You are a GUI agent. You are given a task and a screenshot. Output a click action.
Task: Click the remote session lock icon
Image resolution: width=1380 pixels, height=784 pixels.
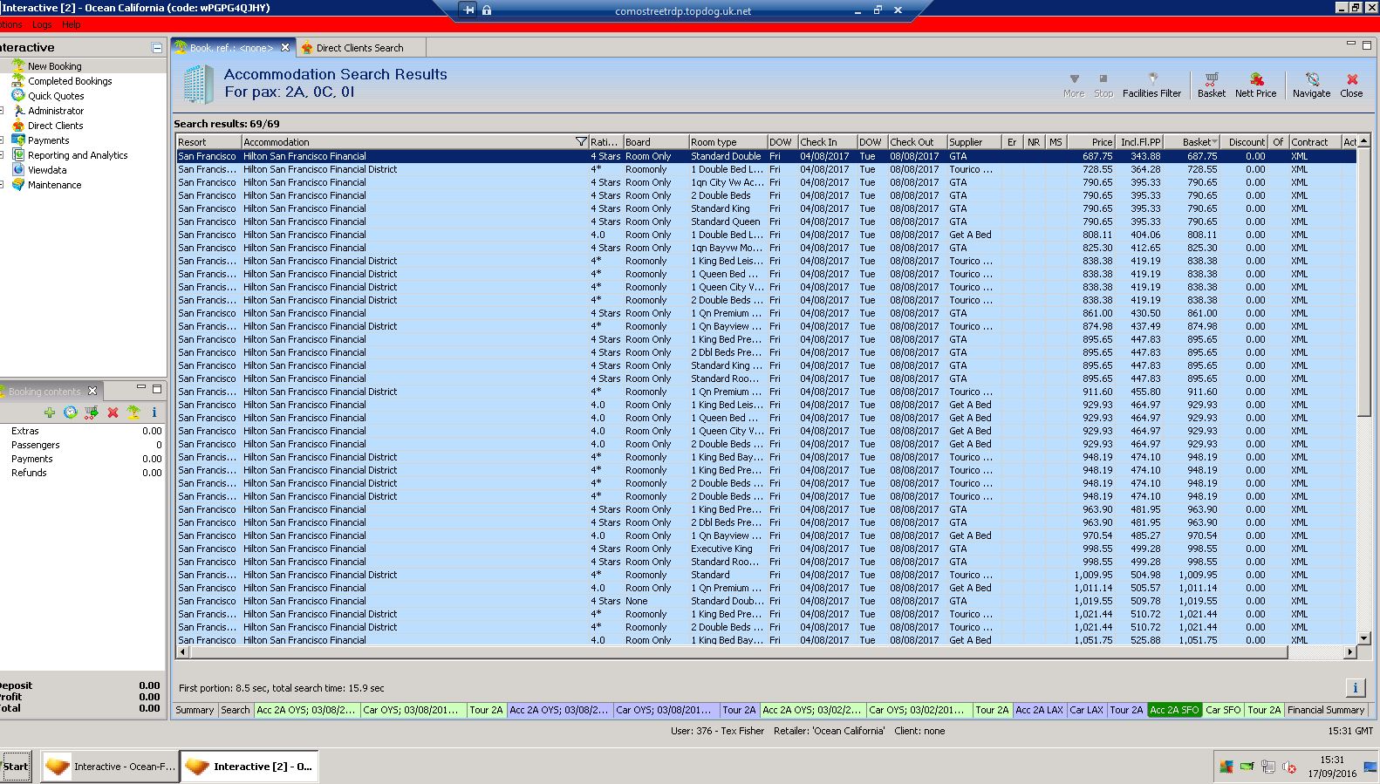click(487, 10)
